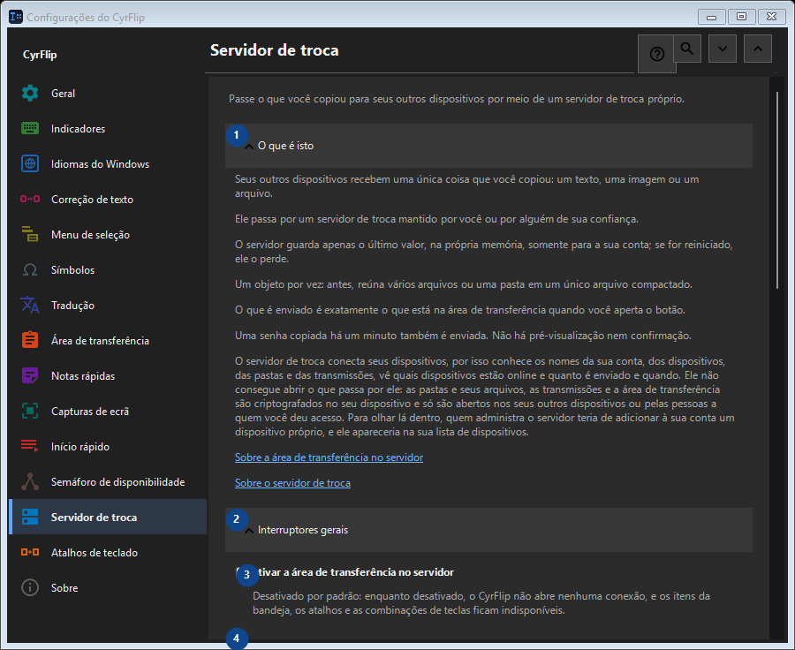Open search with the magnifier icon
795x650 pixels.
[687, 49]
